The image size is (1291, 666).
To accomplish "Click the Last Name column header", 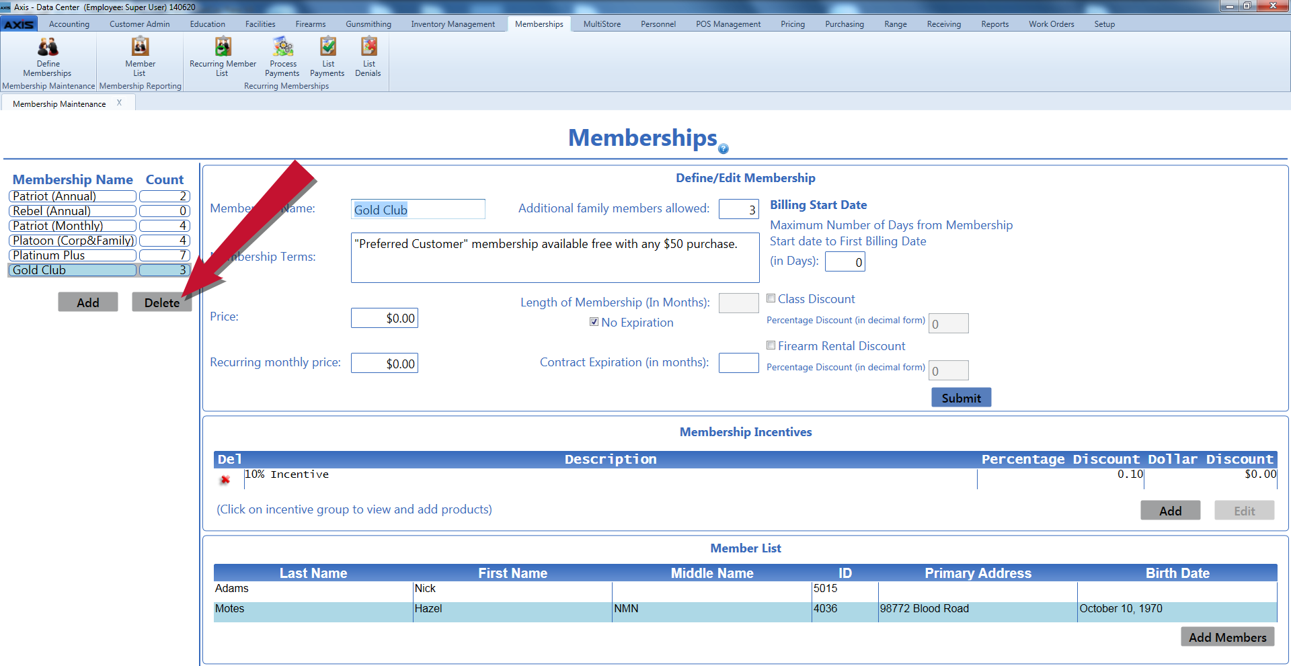I will tap(313, 573).
